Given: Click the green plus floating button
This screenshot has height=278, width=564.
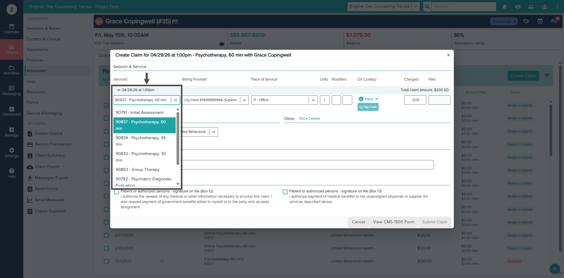Looking at the screenshot, I should (x=555, y=269).
